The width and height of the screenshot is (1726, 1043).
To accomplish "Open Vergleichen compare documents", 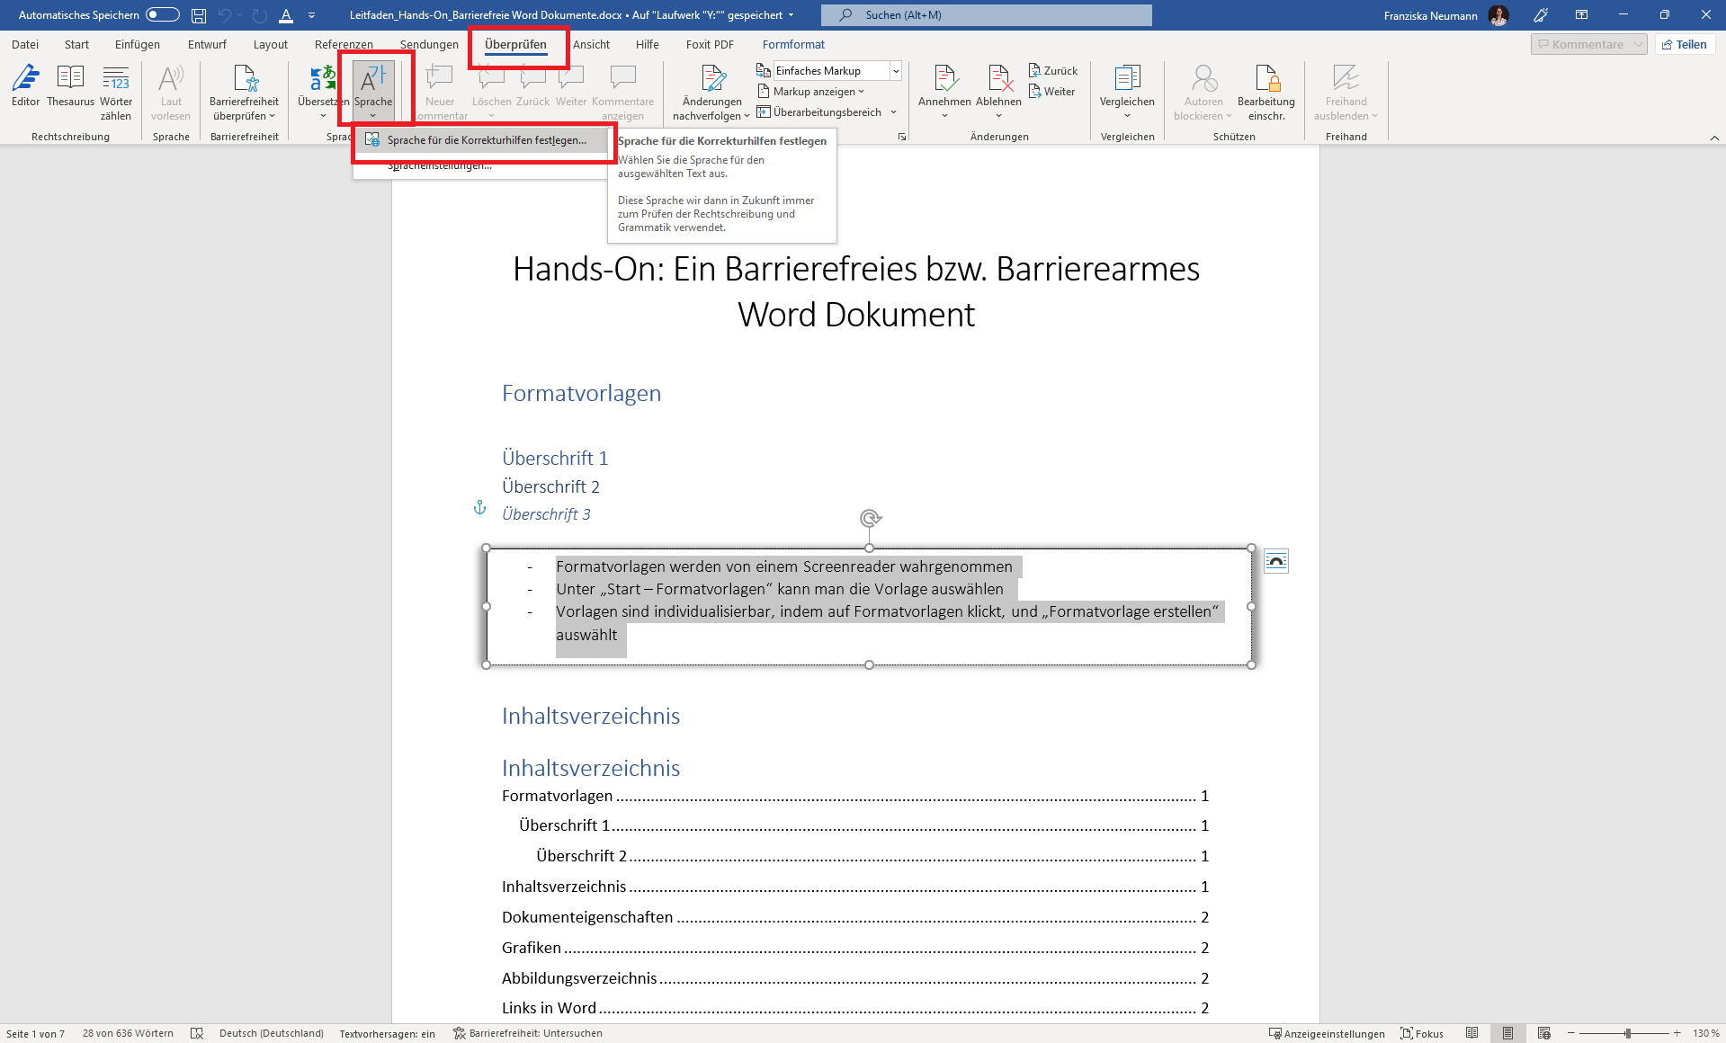I will point(1127,92).
